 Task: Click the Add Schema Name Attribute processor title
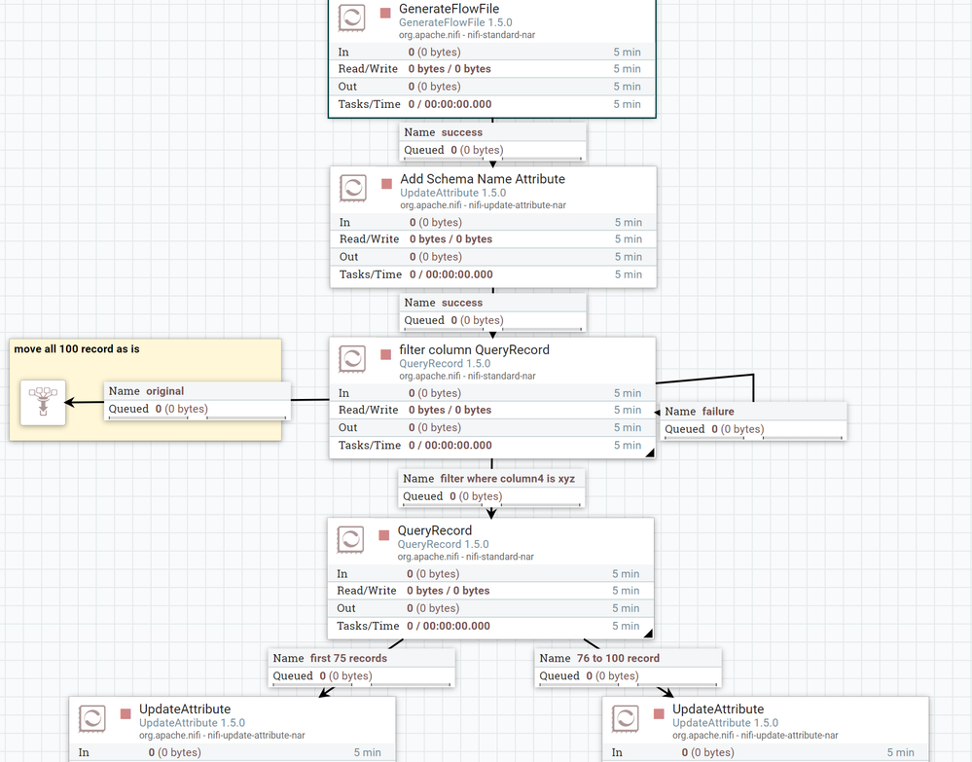pos(483,179)
